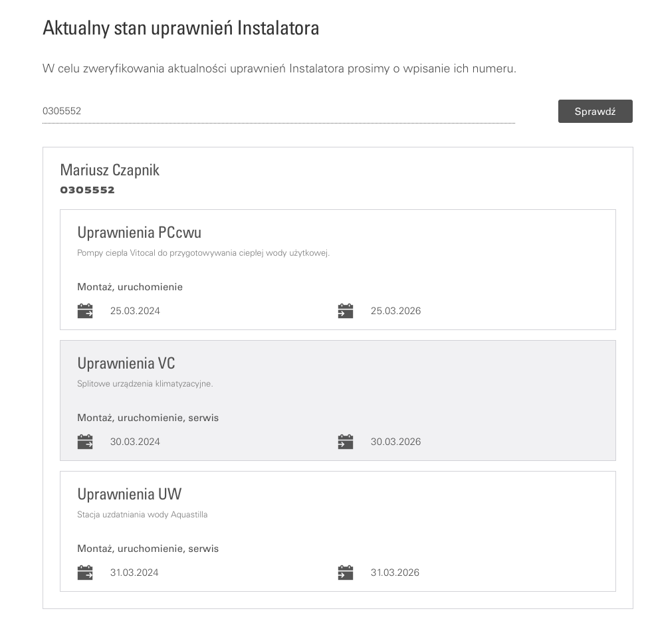Click the start date calendar icon for VC
Viewport: 648px width, 623px height.
(x=85, y=442)
